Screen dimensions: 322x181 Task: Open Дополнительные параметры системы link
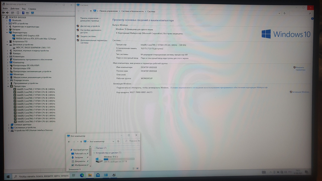click(x=94, y=41)
